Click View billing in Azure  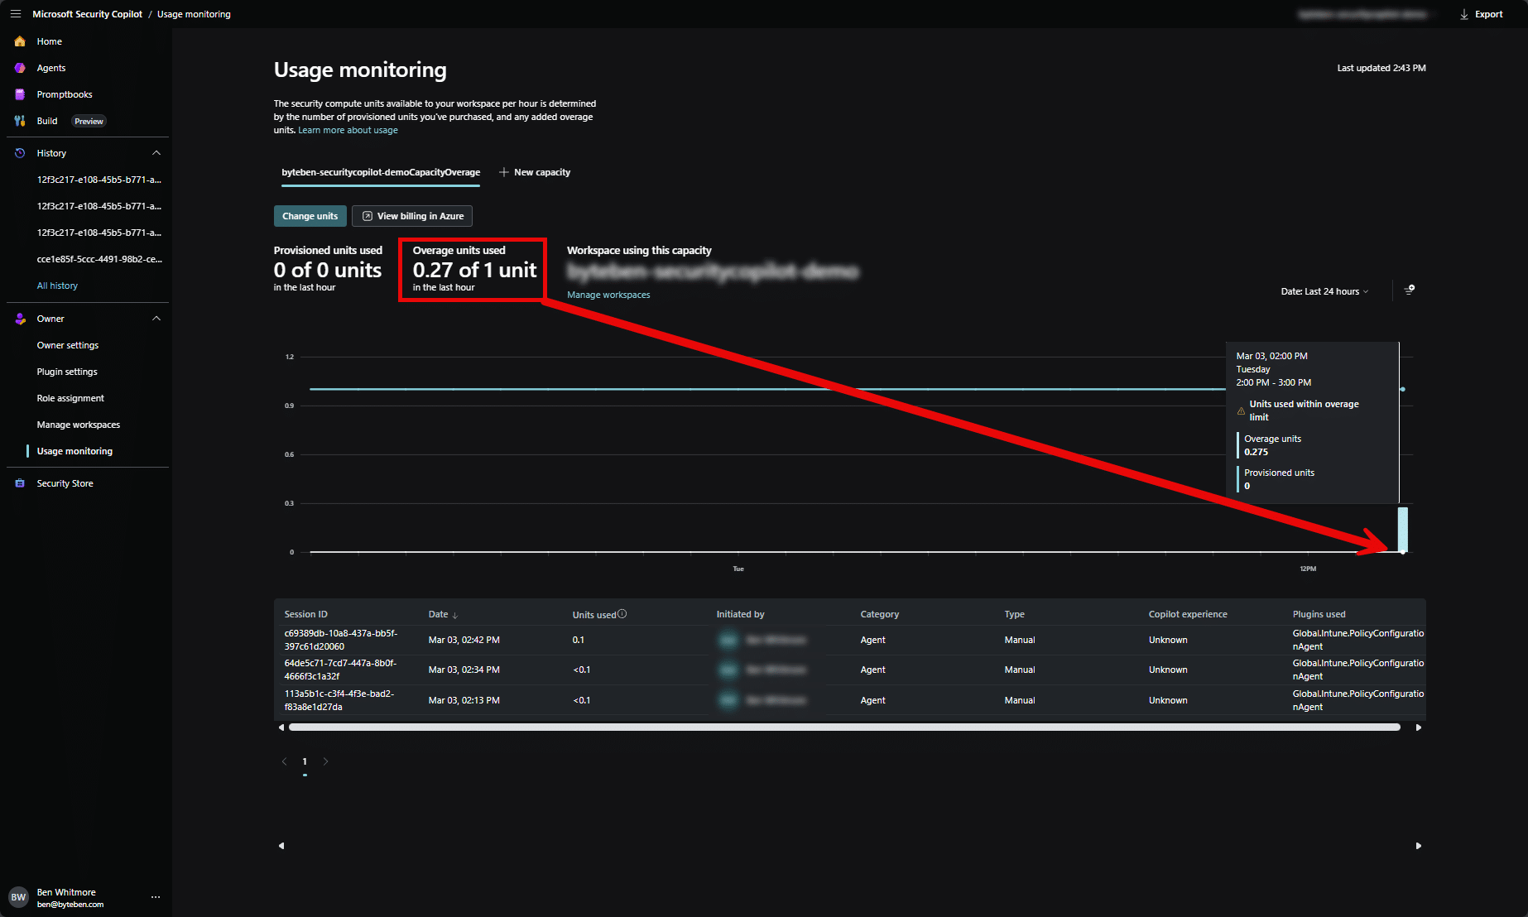[412, 216]
